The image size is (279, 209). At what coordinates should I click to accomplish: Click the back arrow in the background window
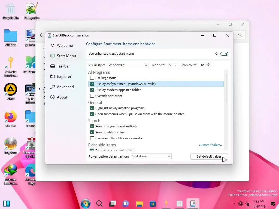41,35
